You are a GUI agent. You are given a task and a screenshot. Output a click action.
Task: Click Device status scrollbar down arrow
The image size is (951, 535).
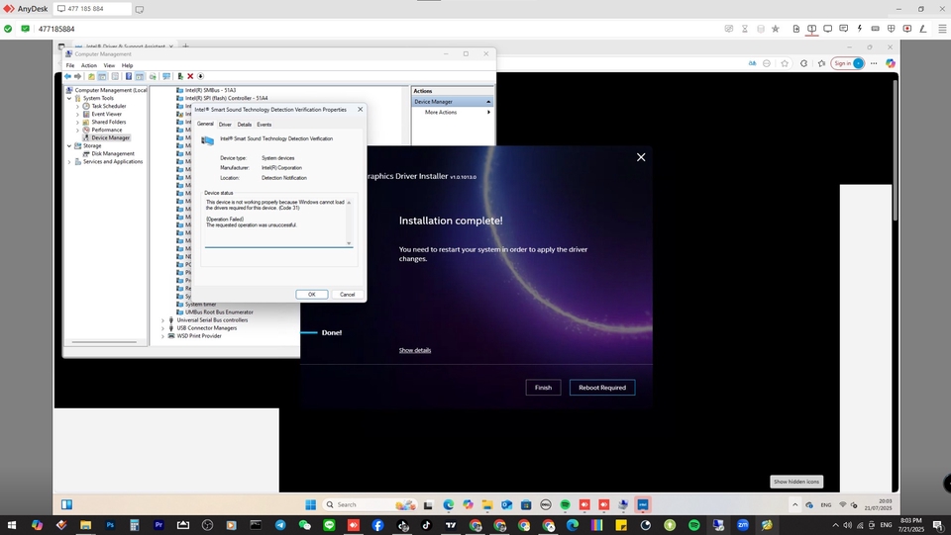pyautogui.click(x=349, y=242)
